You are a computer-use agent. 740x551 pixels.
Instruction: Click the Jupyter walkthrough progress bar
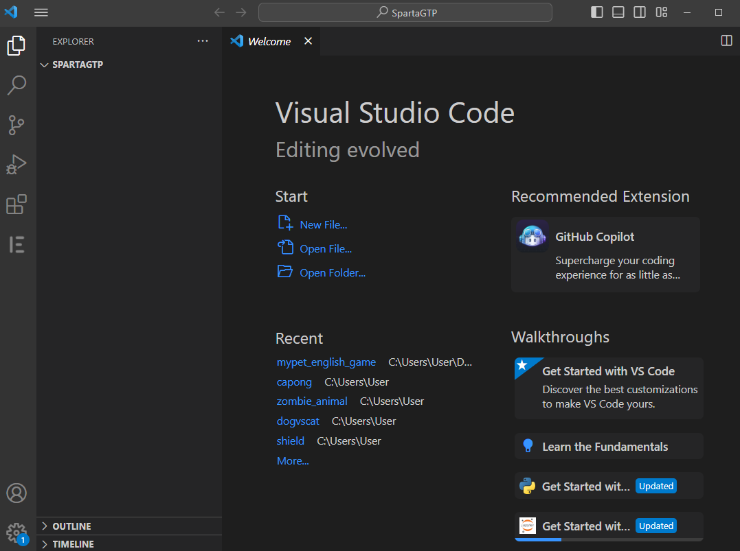(609, 539)
